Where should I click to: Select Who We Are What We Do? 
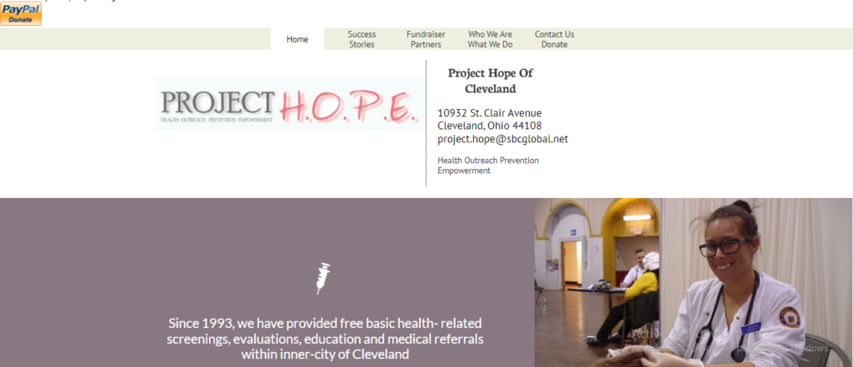tap(490, 39)
